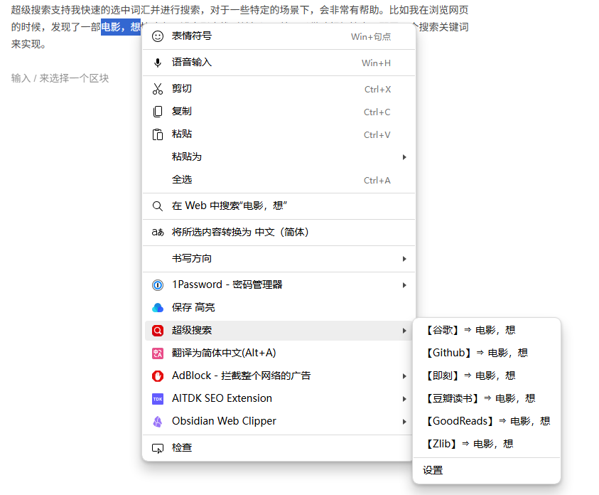Click the clipboard icon for 粘贴

coord(157,134)
